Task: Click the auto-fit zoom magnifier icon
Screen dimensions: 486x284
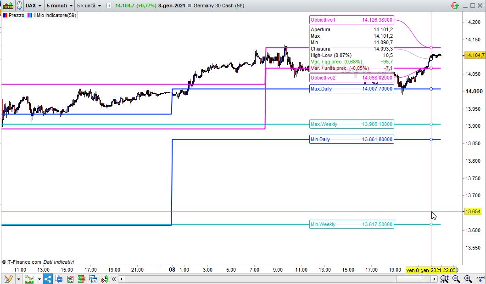Action: tap(444, 279)
